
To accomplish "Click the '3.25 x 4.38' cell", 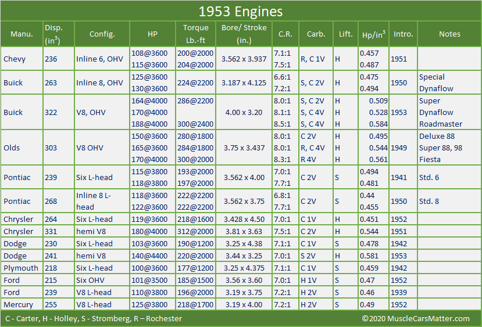I will [x=244, y=243].
